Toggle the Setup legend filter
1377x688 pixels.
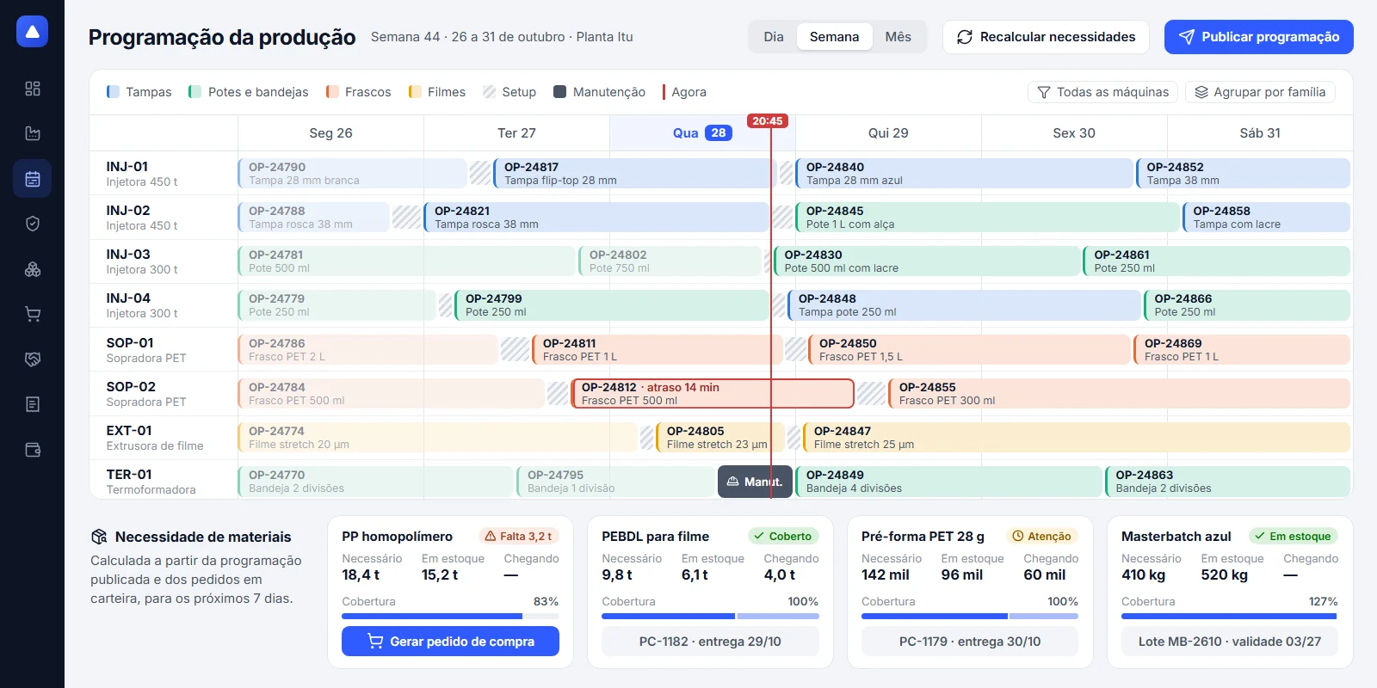point(509,92)
